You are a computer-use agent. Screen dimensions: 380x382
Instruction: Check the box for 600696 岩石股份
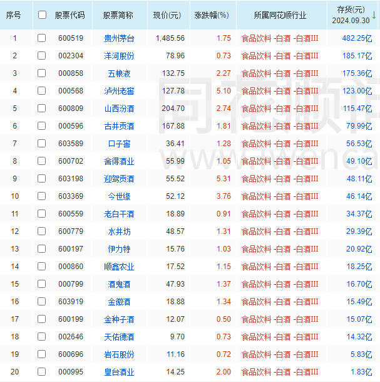point(41,354)
